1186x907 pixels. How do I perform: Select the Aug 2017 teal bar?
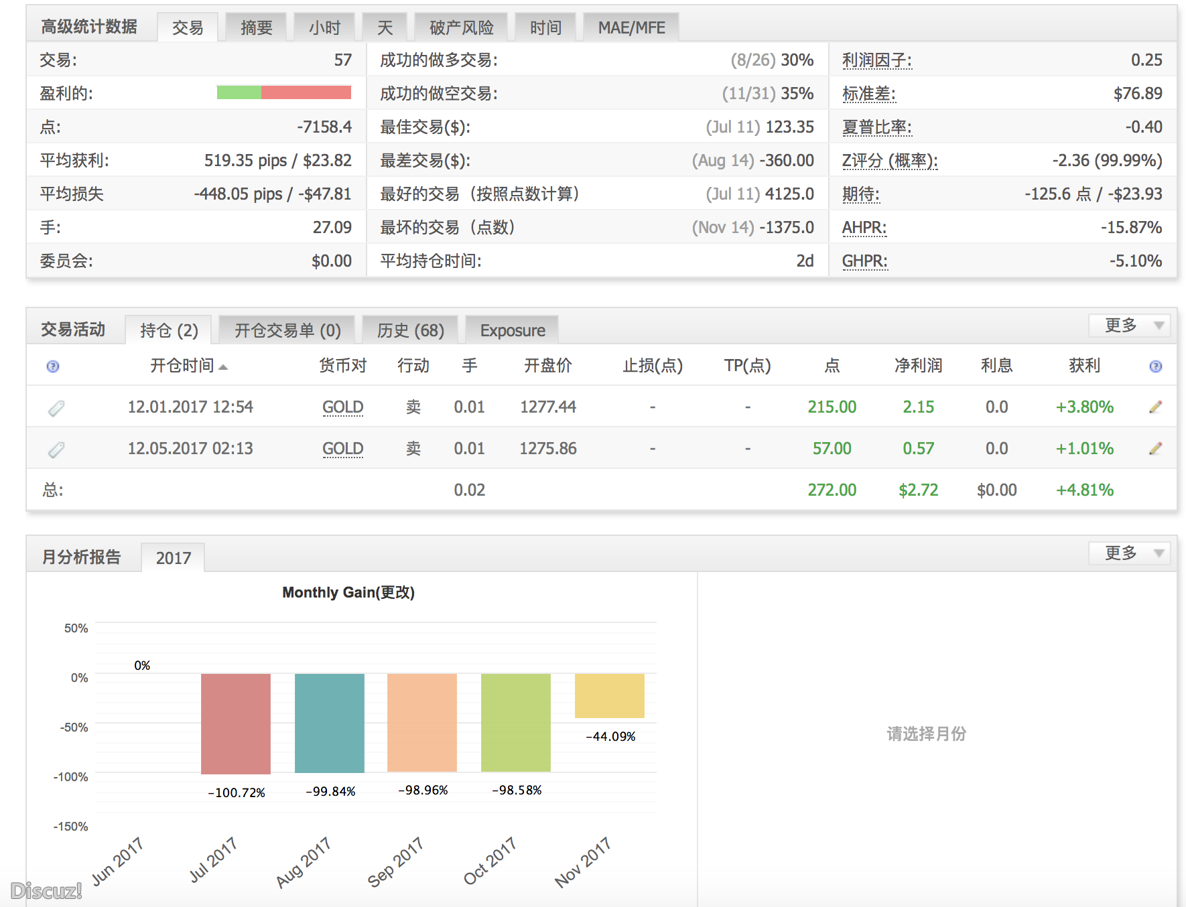click(x=330, y=723)
